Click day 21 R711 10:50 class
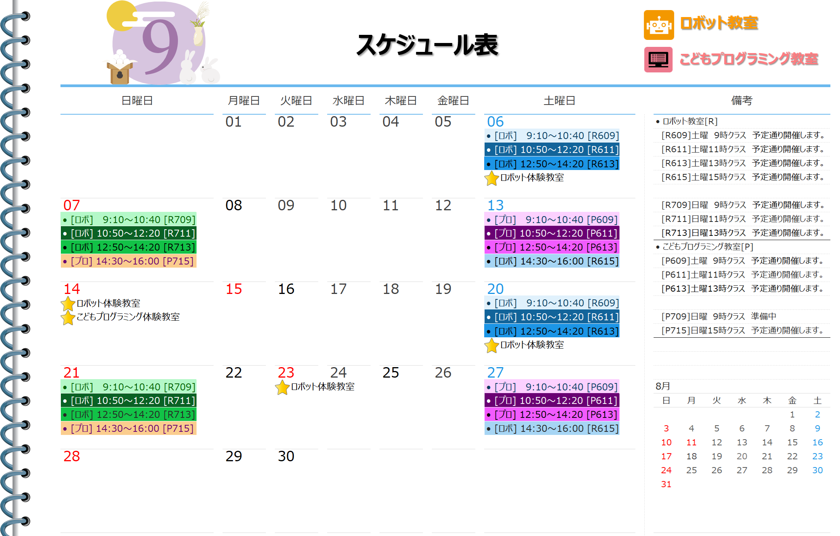The image size is (840, 536). pos(129,400)
